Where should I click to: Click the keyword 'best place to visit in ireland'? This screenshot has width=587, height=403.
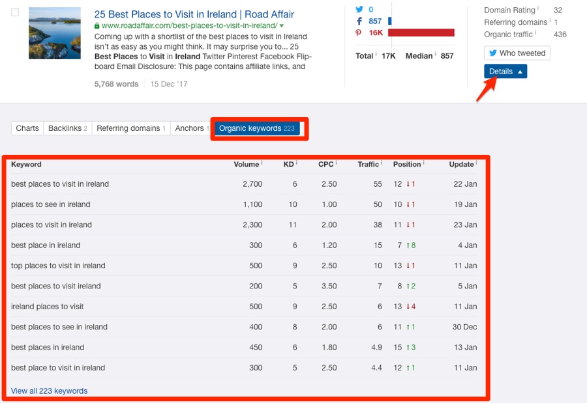[x=58, y=368]
